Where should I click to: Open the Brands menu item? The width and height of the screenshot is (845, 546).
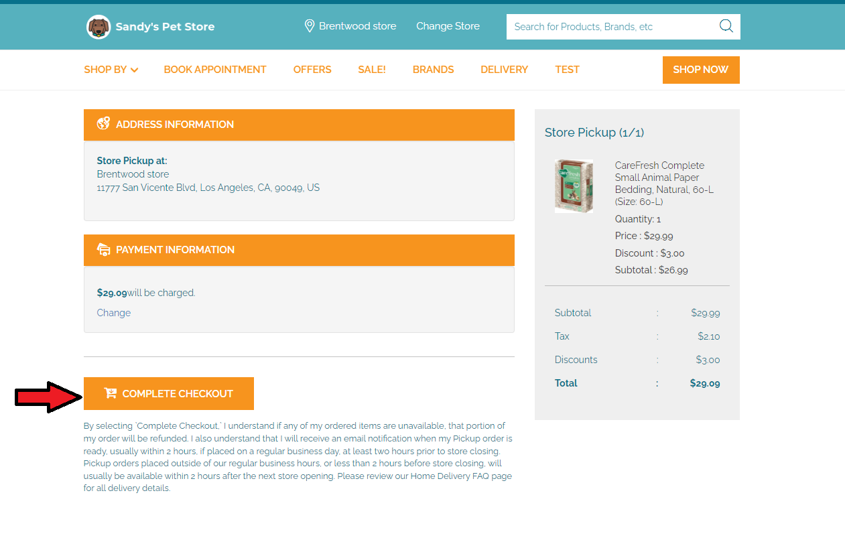tap(433, 70)
